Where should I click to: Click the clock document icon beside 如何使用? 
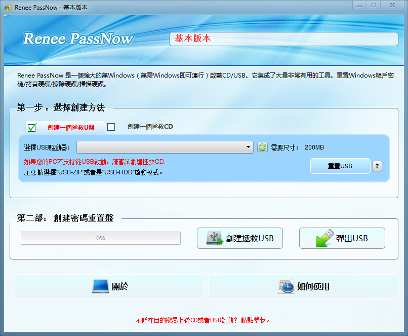(286, 286)
